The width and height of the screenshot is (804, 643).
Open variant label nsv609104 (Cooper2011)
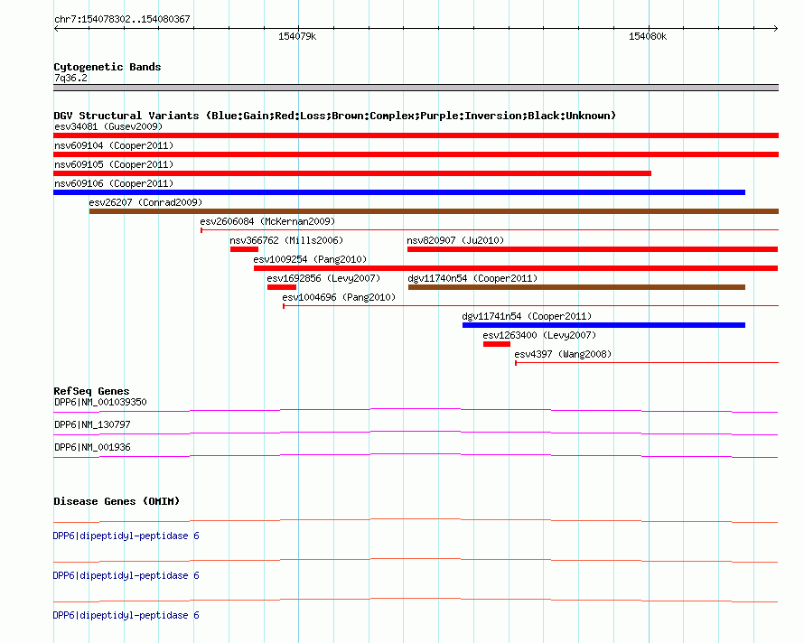click(x=114, y=145)
